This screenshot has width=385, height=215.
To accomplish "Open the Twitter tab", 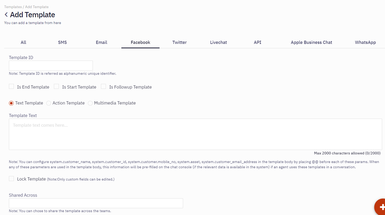I will tap(179, 42).
